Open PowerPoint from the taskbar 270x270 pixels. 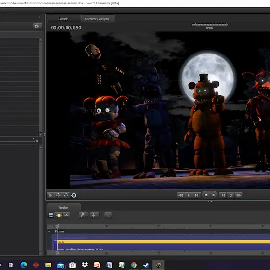pyautogui.click(x=97, y=265)
